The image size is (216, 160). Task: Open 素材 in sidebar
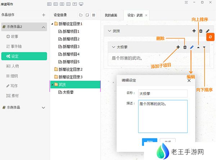click(x=12, y=96)
